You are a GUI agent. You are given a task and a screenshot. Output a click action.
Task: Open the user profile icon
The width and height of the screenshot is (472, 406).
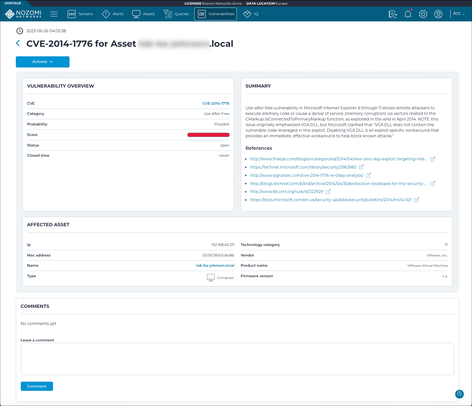(x=438, y=14)
